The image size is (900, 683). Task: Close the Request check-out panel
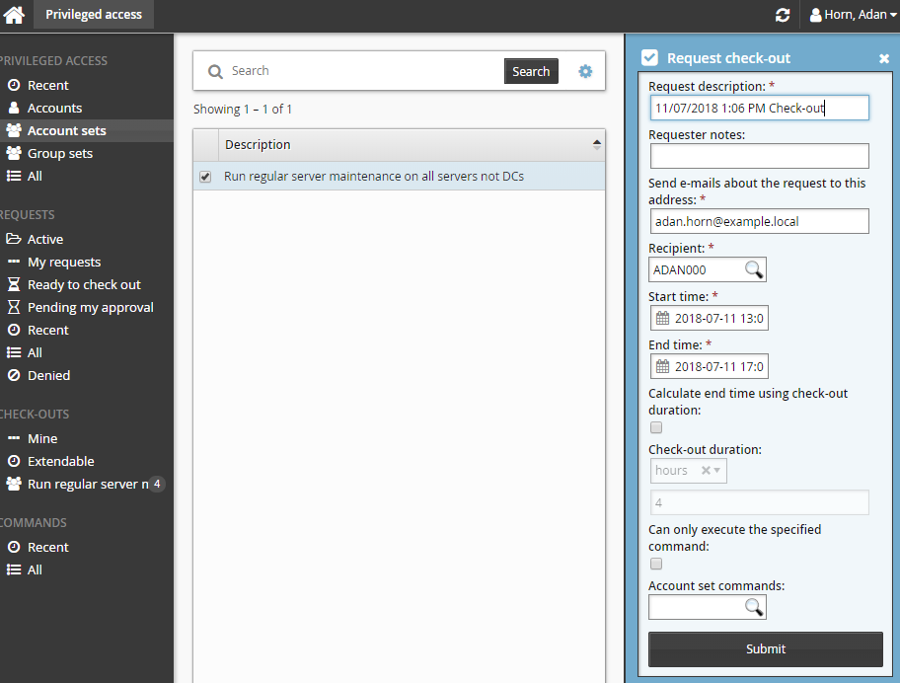[x=884, y=59]
